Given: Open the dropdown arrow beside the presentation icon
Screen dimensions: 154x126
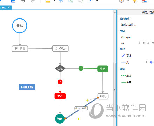Looking at the screenshot, I should [128, 1].
